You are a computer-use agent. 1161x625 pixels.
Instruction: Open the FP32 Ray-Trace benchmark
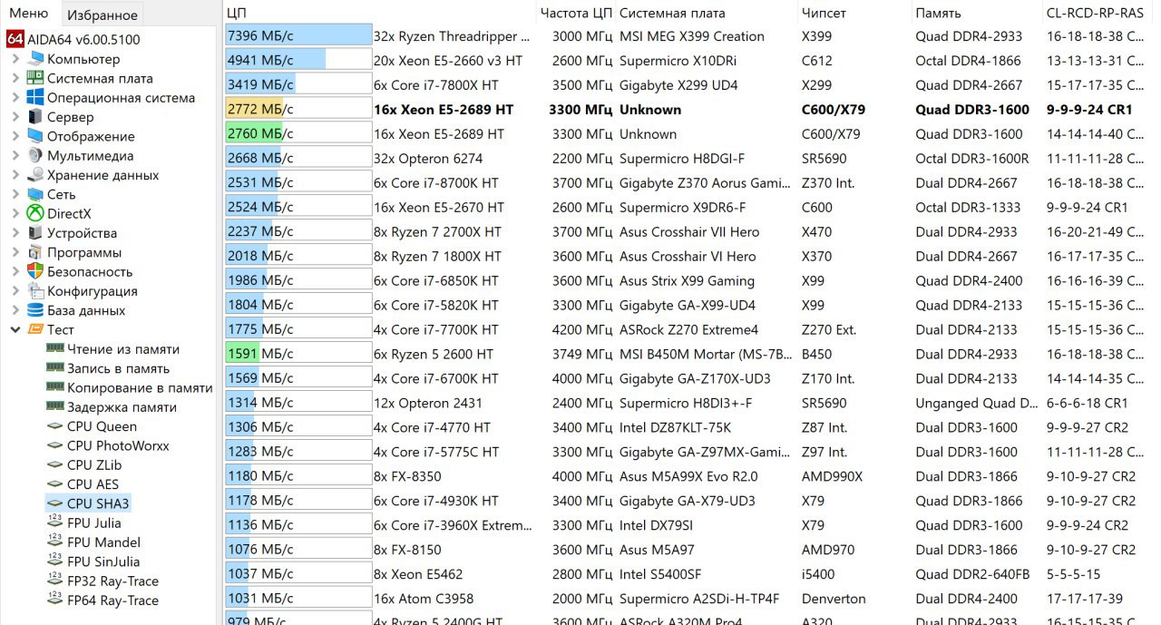coord(112,581)
